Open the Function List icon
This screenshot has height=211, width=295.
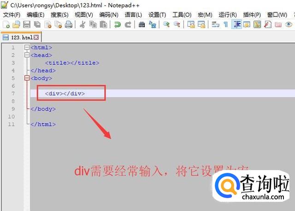267,24
